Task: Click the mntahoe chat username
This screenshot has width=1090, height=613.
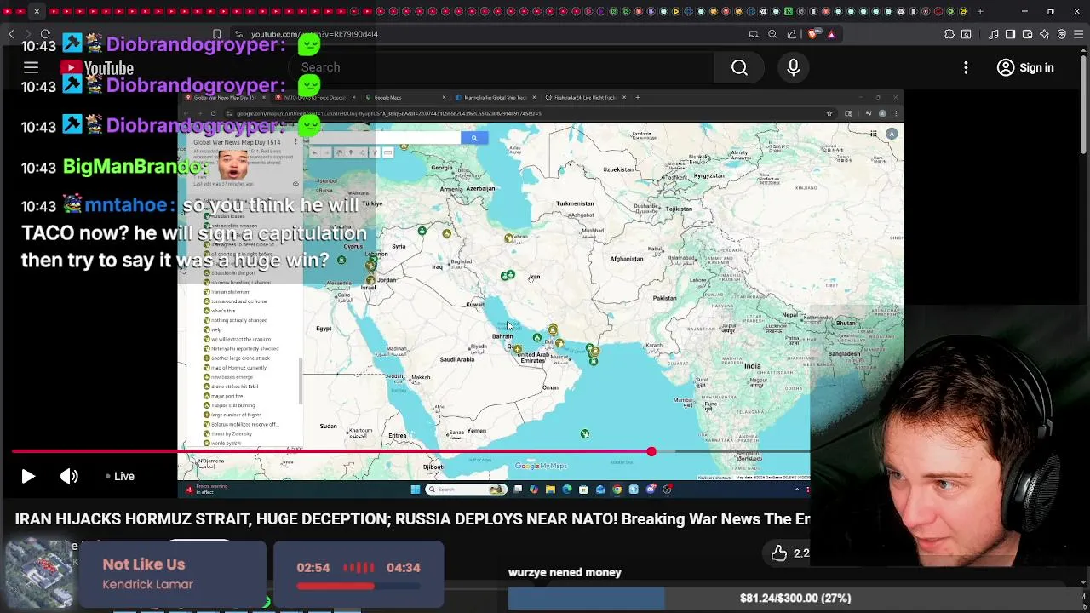Action: click(126, 206)
